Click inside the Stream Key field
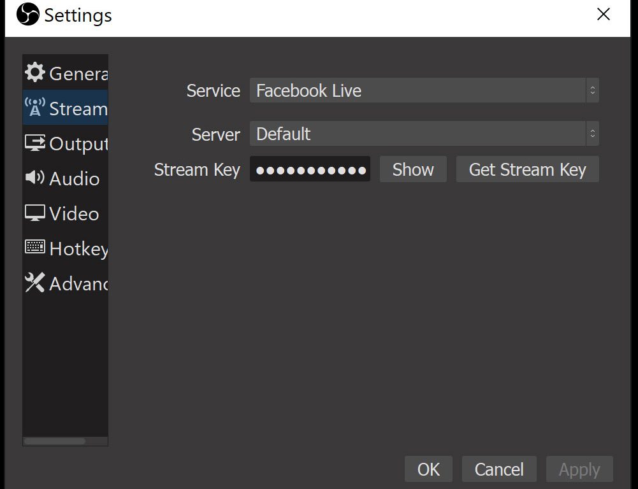 310,170
